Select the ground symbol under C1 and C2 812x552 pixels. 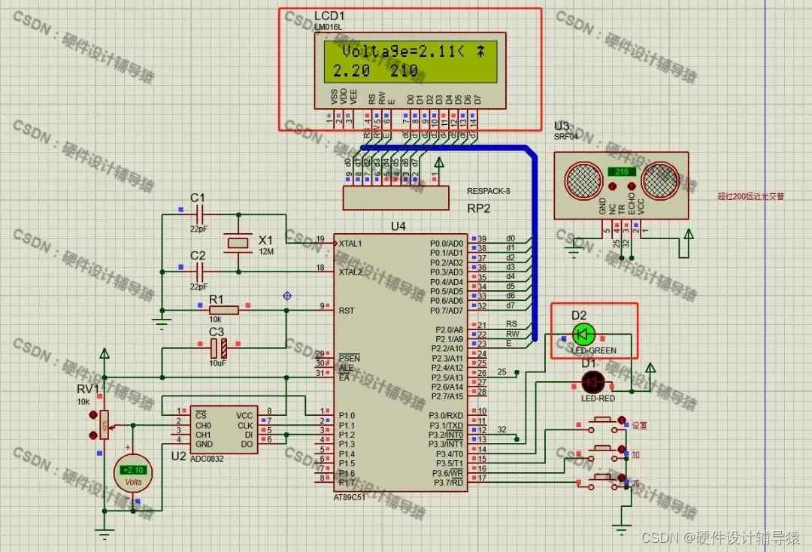[162, 324]
